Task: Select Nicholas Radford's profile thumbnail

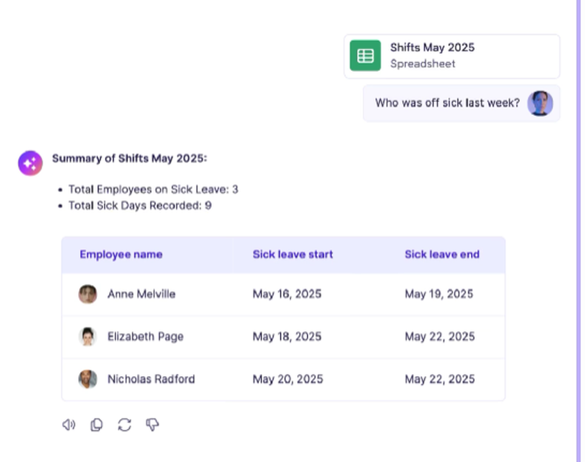Action: pos(88,379)
